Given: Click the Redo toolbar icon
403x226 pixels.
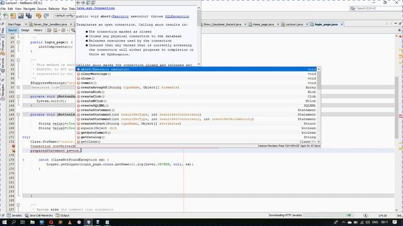Looking at the screenshot, I should [46, 16].
